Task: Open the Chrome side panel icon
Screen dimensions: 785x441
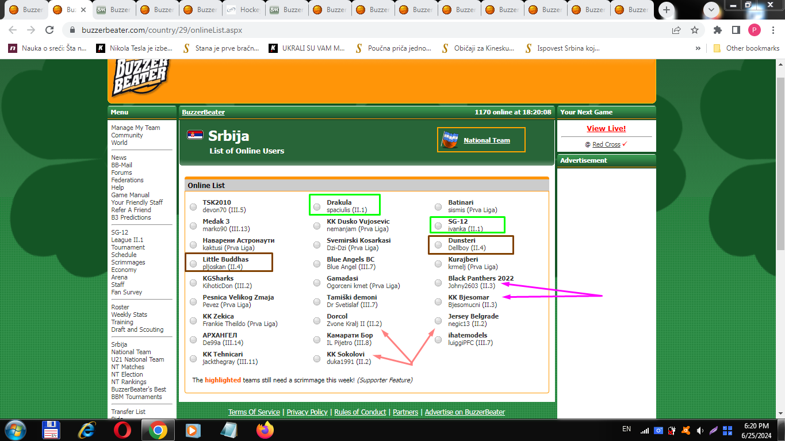Action: click(x=736, y=30)
